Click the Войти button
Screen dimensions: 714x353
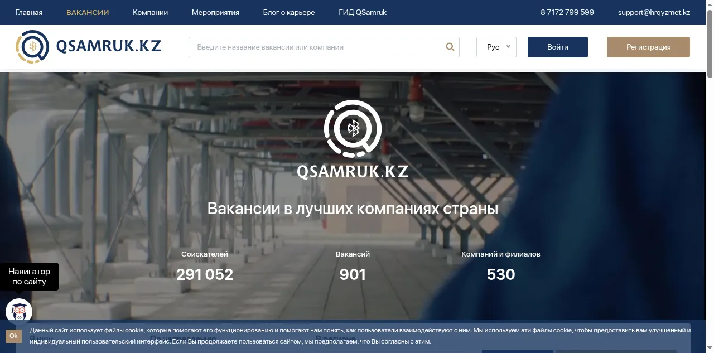tap(558, 47)
